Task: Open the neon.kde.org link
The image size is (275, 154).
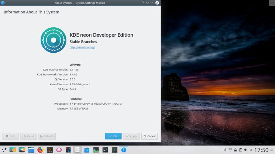Action: coord(82,47)
